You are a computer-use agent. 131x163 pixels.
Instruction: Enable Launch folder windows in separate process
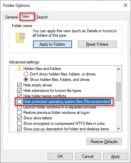coord(20,107)
